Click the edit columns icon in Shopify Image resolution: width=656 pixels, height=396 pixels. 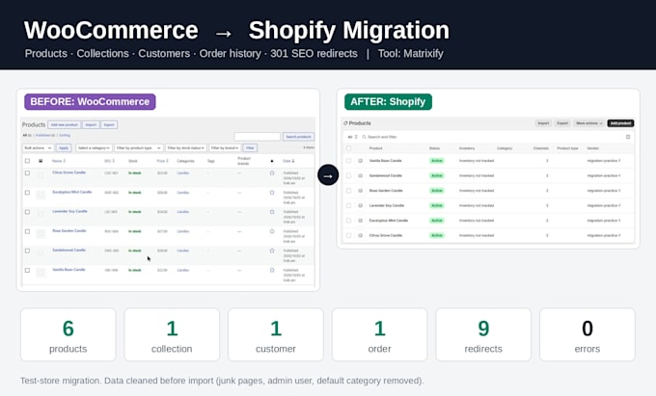(628, 137)
